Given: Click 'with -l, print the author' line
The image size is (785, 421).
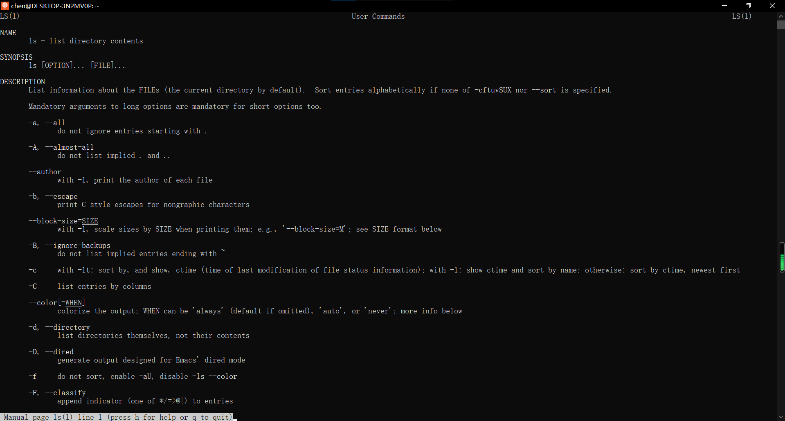Looking at the screenshot, I should coord(135,180).
